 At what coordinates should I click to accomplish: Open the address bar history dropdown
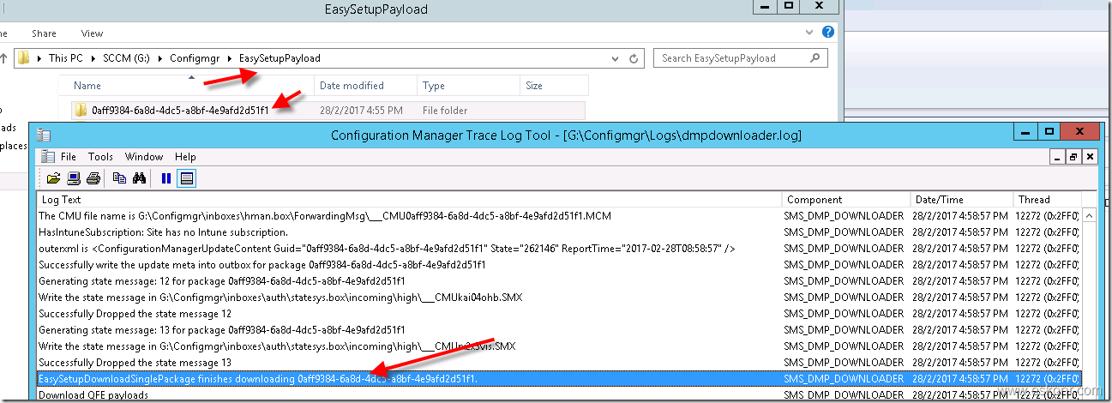[615, 58]
